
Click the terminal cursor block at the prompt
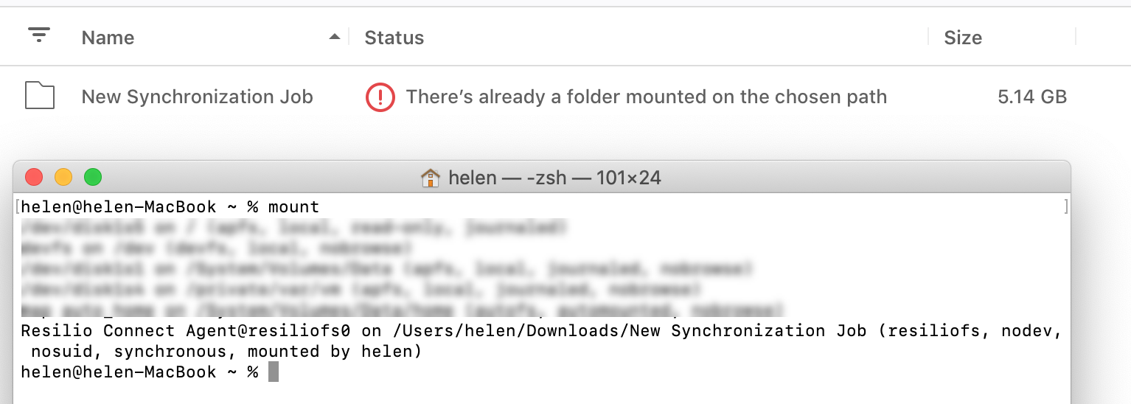point(274,372)
